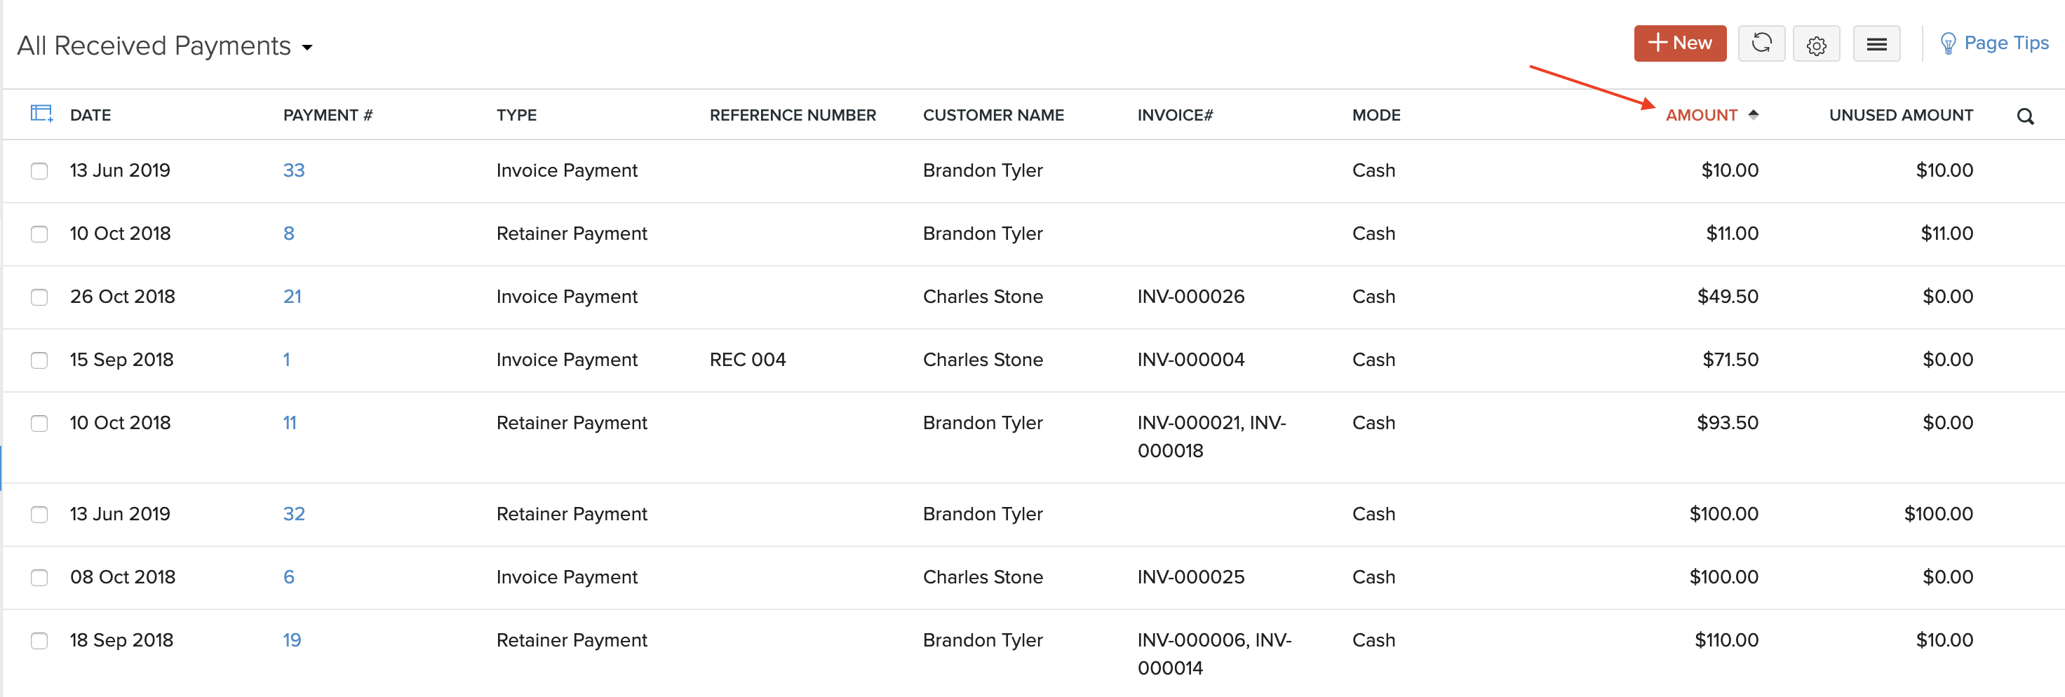
Task: Toggle the Amount column sort arrow
Action: [1754, 114]
